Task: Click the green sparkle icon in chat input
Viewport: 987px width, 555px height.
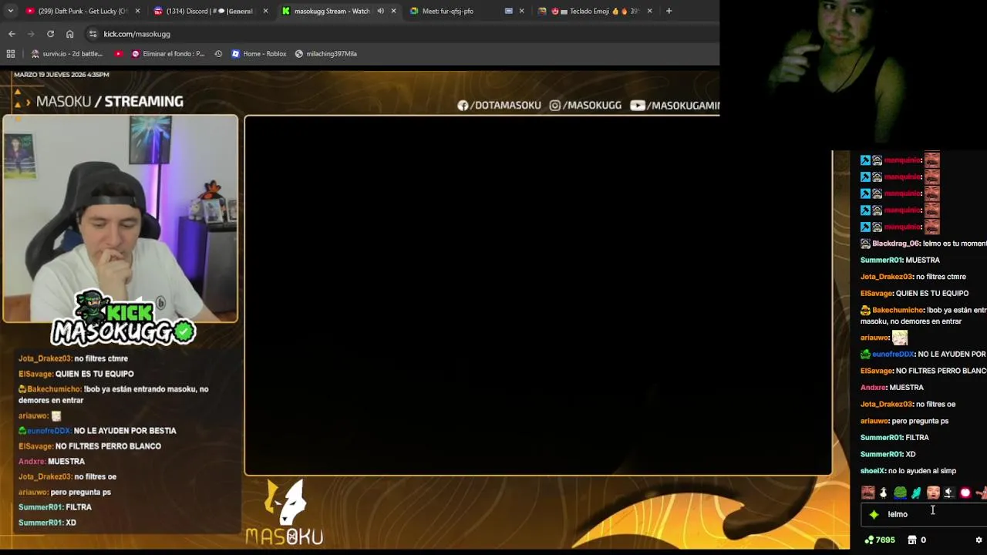Action: click(874, 514)
